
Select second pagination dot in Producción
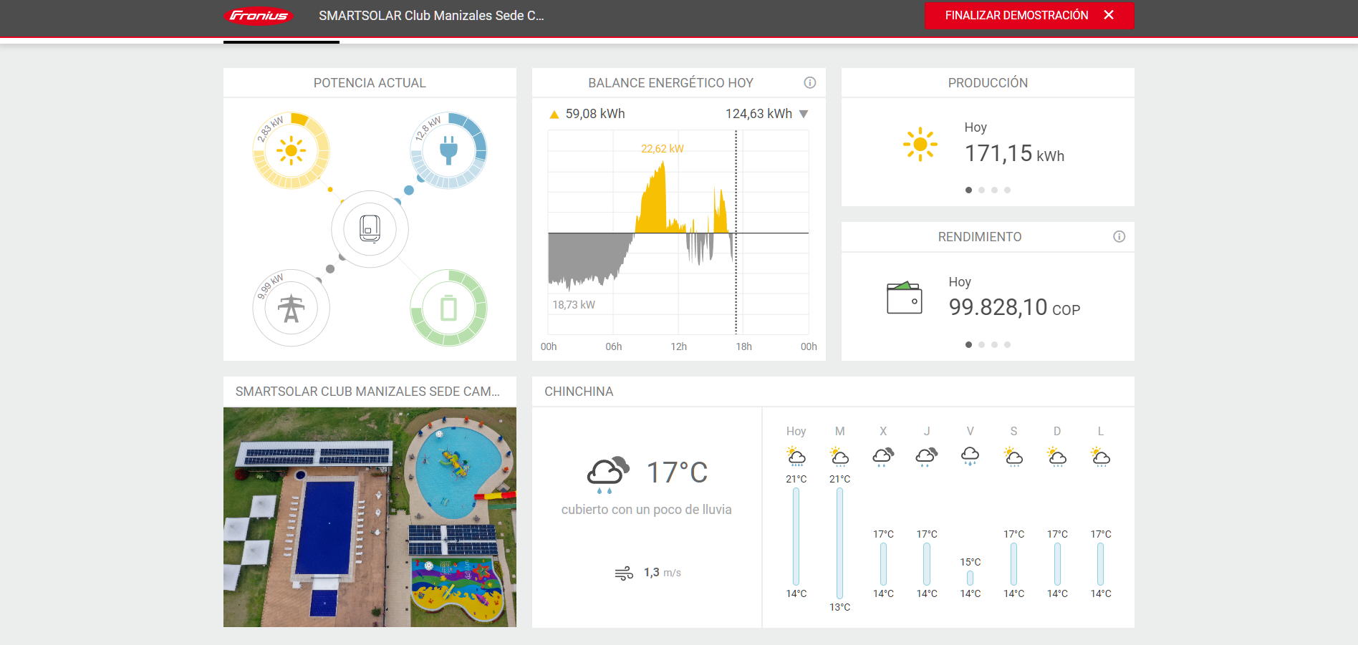[981, 190]
